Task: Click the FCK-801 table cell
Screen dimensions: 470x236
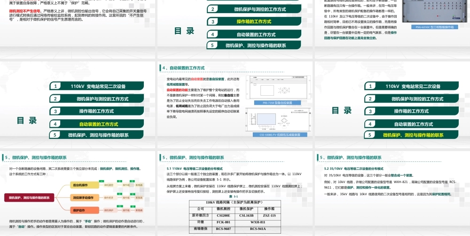Action: (223, 222)
